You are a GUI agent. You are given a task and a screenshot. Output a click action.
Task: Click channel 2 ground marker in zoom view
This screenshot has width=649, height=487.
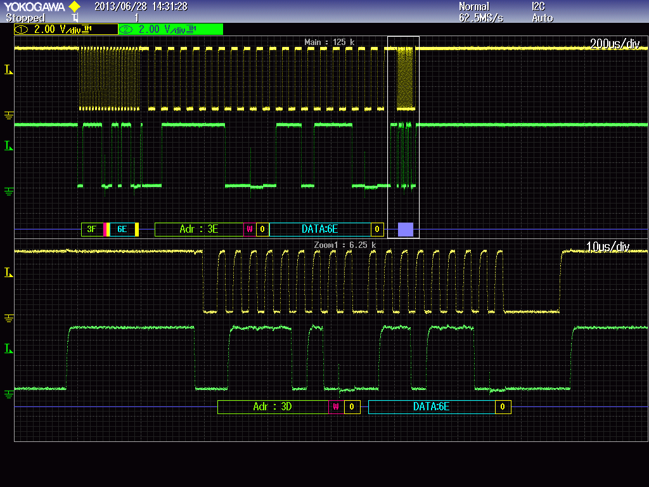[9, 394]
